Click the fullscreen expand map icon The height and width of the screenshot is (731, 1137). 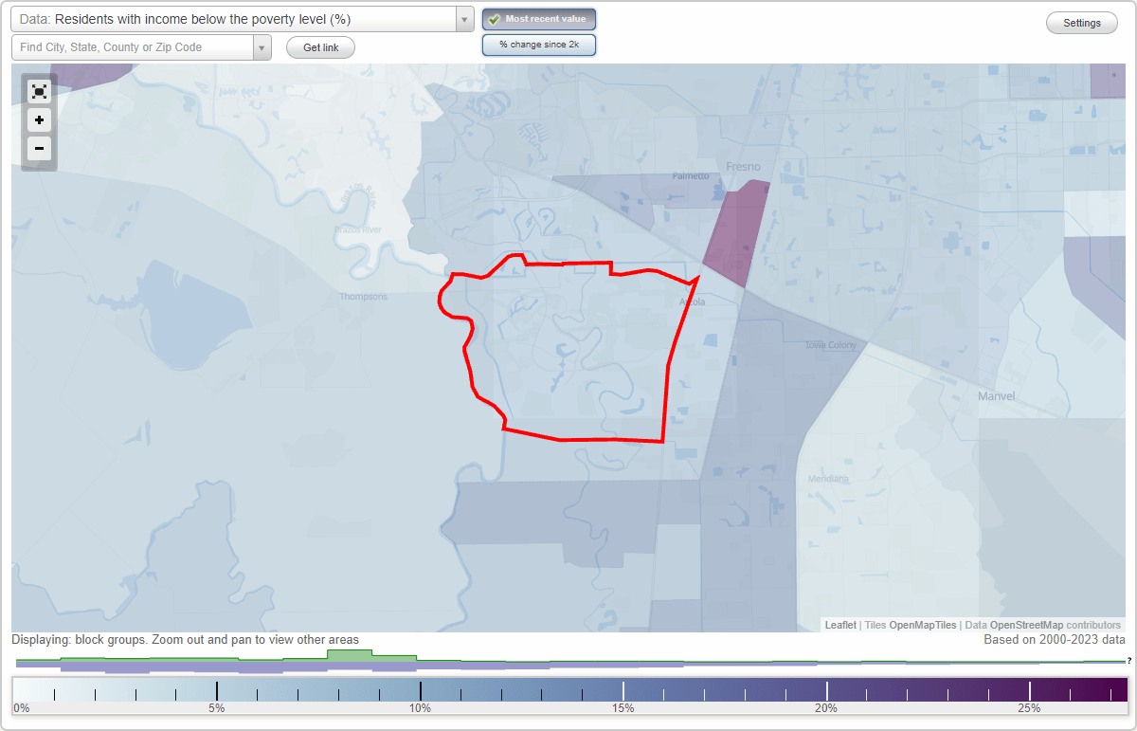coord(39,91)
